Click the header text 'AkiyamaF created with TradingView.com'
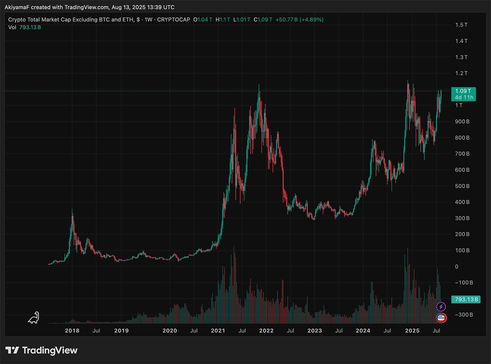The width and height of the screenshot is (491, 364). click(57, 8)
